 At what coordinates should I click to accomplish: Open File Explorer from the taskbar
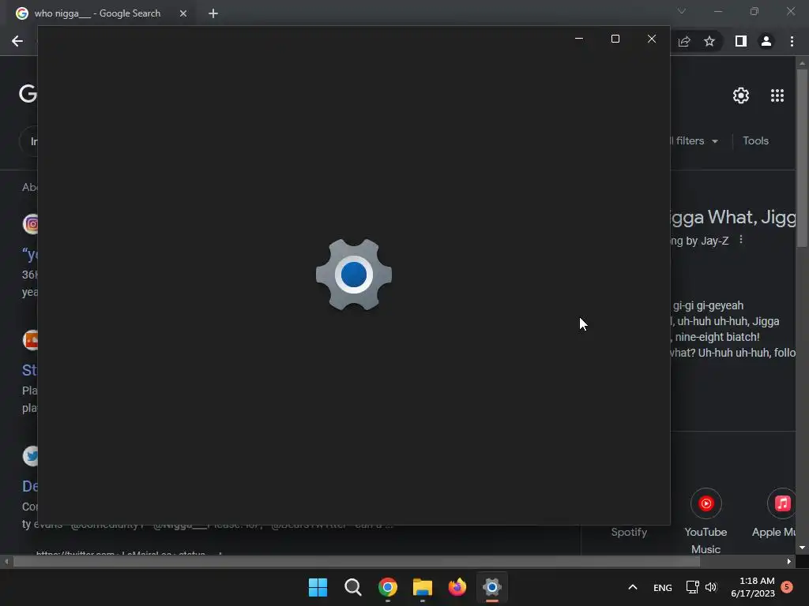(423, 587)
